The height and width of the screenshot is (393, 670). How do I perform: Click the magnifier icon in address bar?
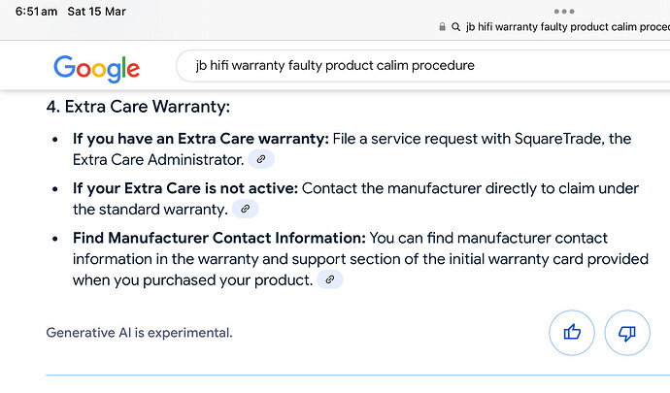click(456, 27)
